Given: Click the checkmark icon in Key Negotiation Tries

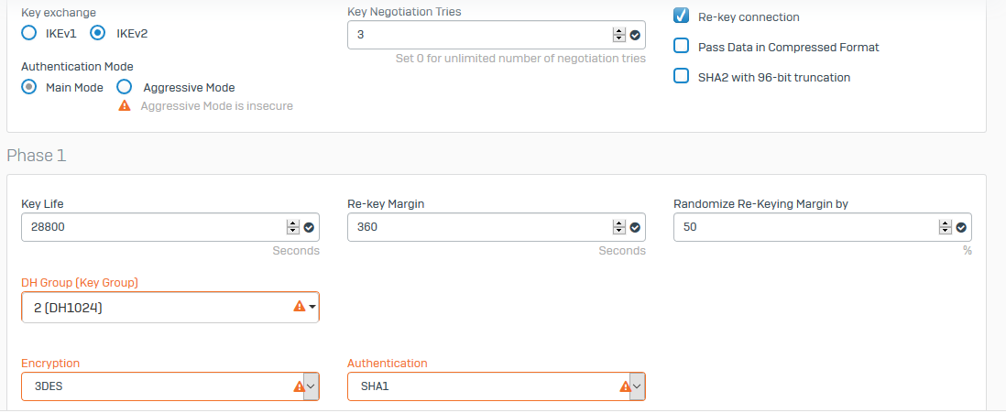Looking at the screenshot, I should (635, 36).
